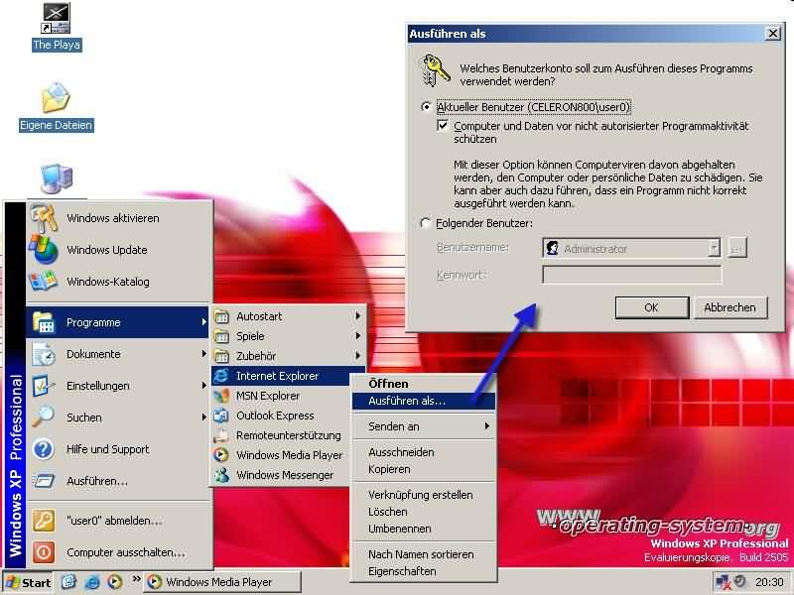Expand the Senden an submenu
Image resolution: width=794 pixels, height=595 pixels.
[x=486, y=426]
